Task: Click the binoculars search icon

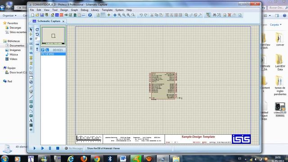Action: [x=214, y=15]
